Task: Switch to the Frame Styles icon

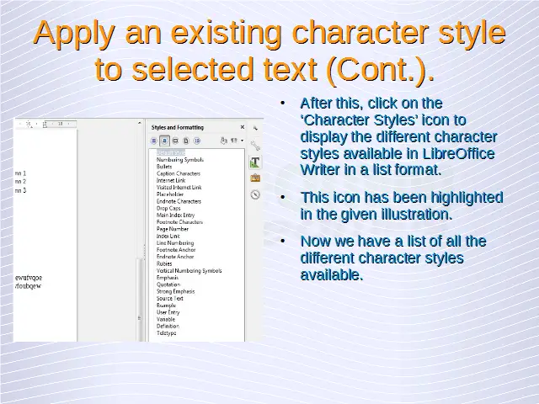Action: [175, 141]
